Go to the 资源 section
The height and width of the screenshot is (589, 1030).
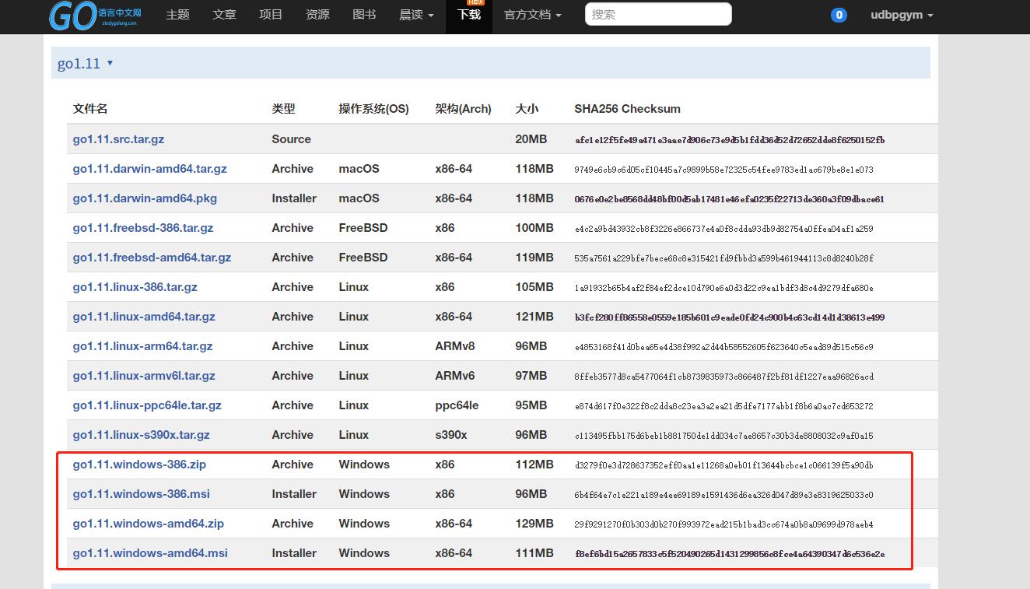[317, 15]
